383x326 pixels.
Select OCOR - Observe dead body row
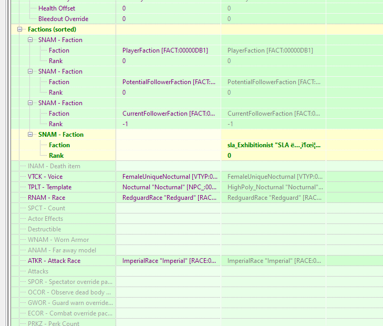point(69,292)
